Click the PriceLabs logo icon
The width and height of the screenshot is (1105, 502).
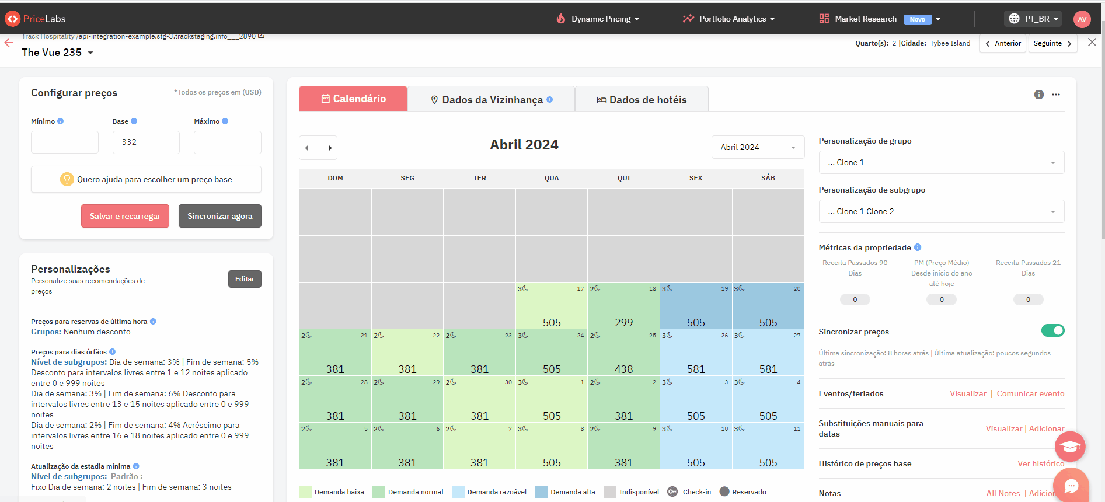(x=12, y=19)
